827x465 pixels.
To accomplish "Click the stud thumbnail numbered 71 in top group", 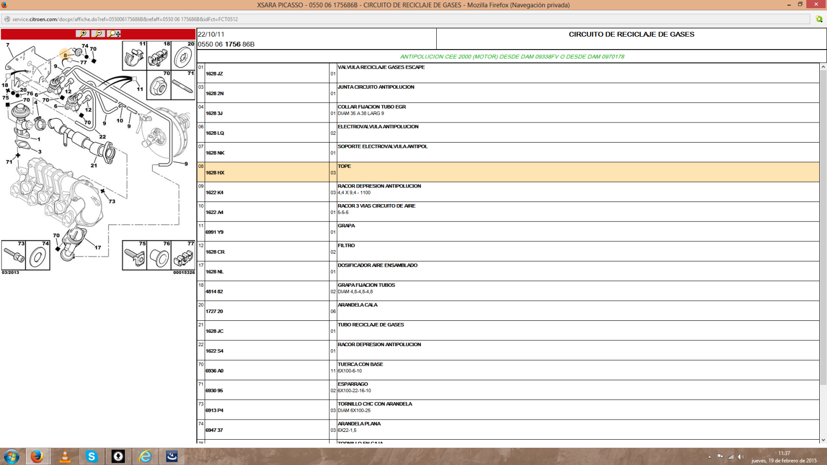I will pos(183,85).
